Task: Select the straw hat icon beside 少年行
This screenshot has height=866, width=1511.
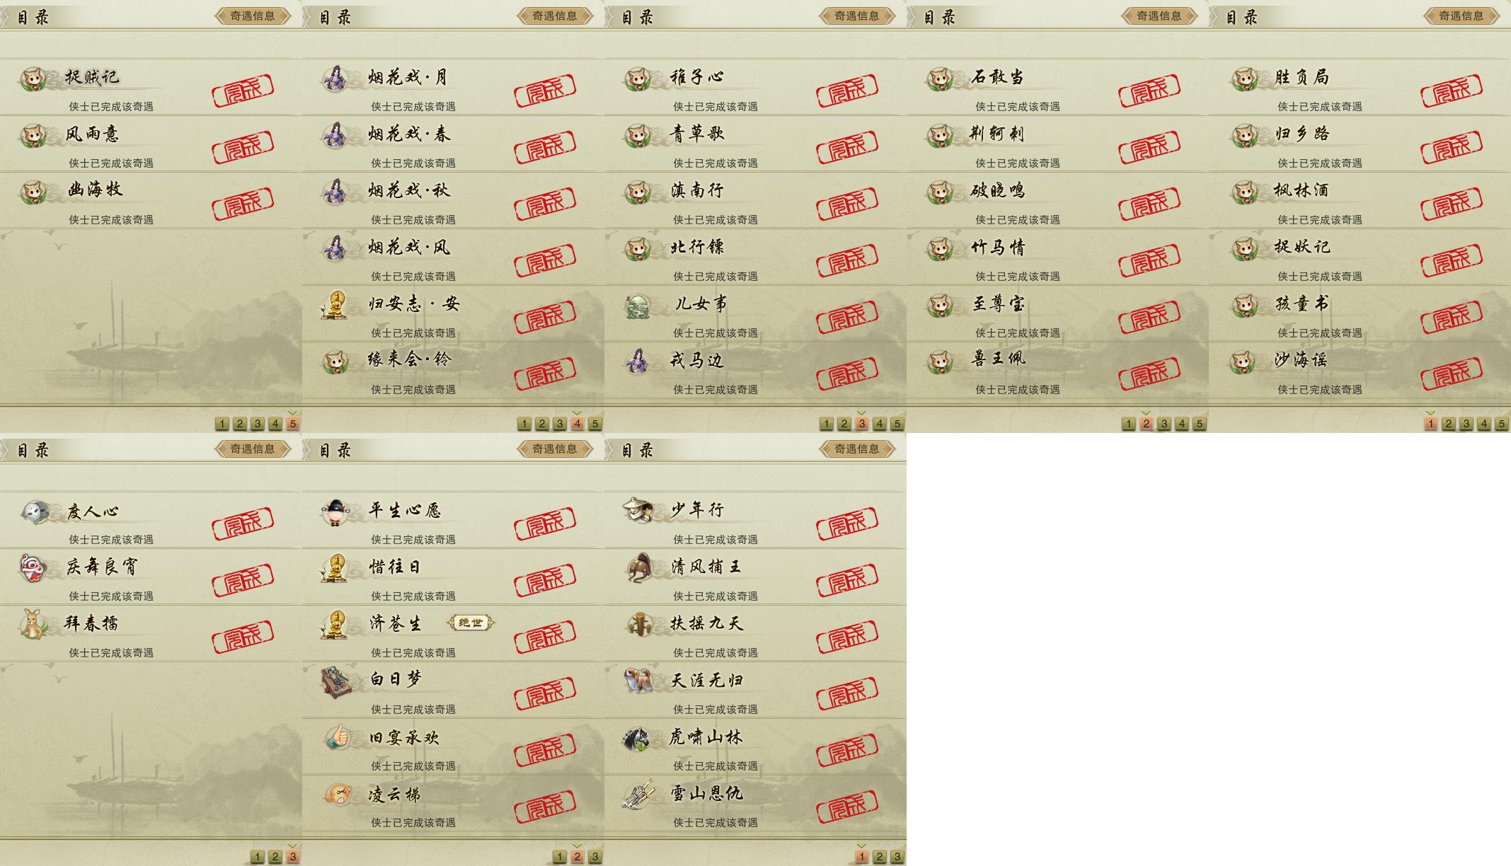Action: pos(639,510)
